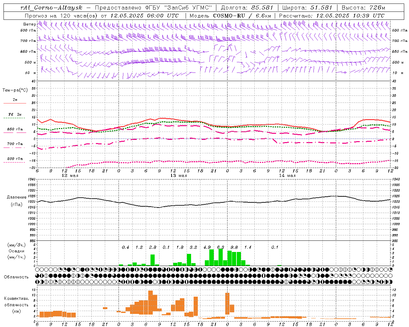Select the 1.8 precipitation total
Viewport: 409px width, 327px height.
[180, 247]
